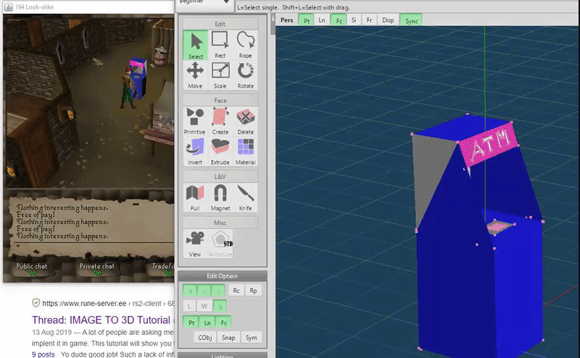Open the Primitive shapes tool

(x=195, y=121)
